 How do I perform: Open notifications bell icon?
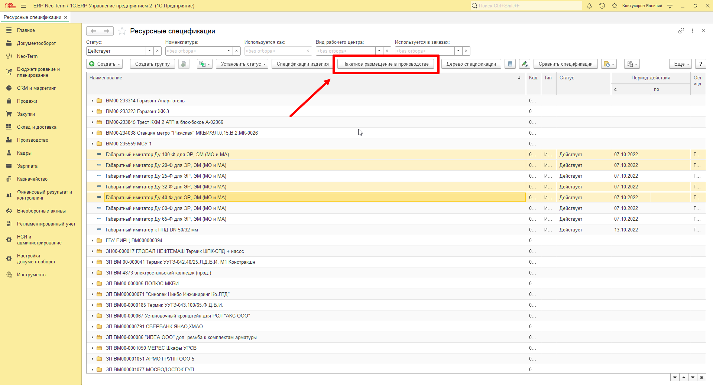(x=589, y=6)
